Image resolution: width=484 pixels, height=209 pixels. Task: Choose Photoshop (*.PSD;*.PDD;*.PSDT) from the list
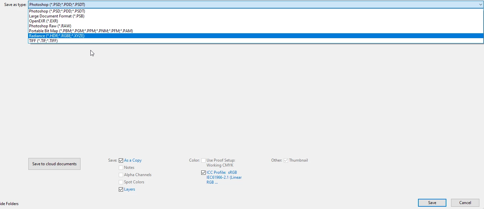click(x=256, y=11)
